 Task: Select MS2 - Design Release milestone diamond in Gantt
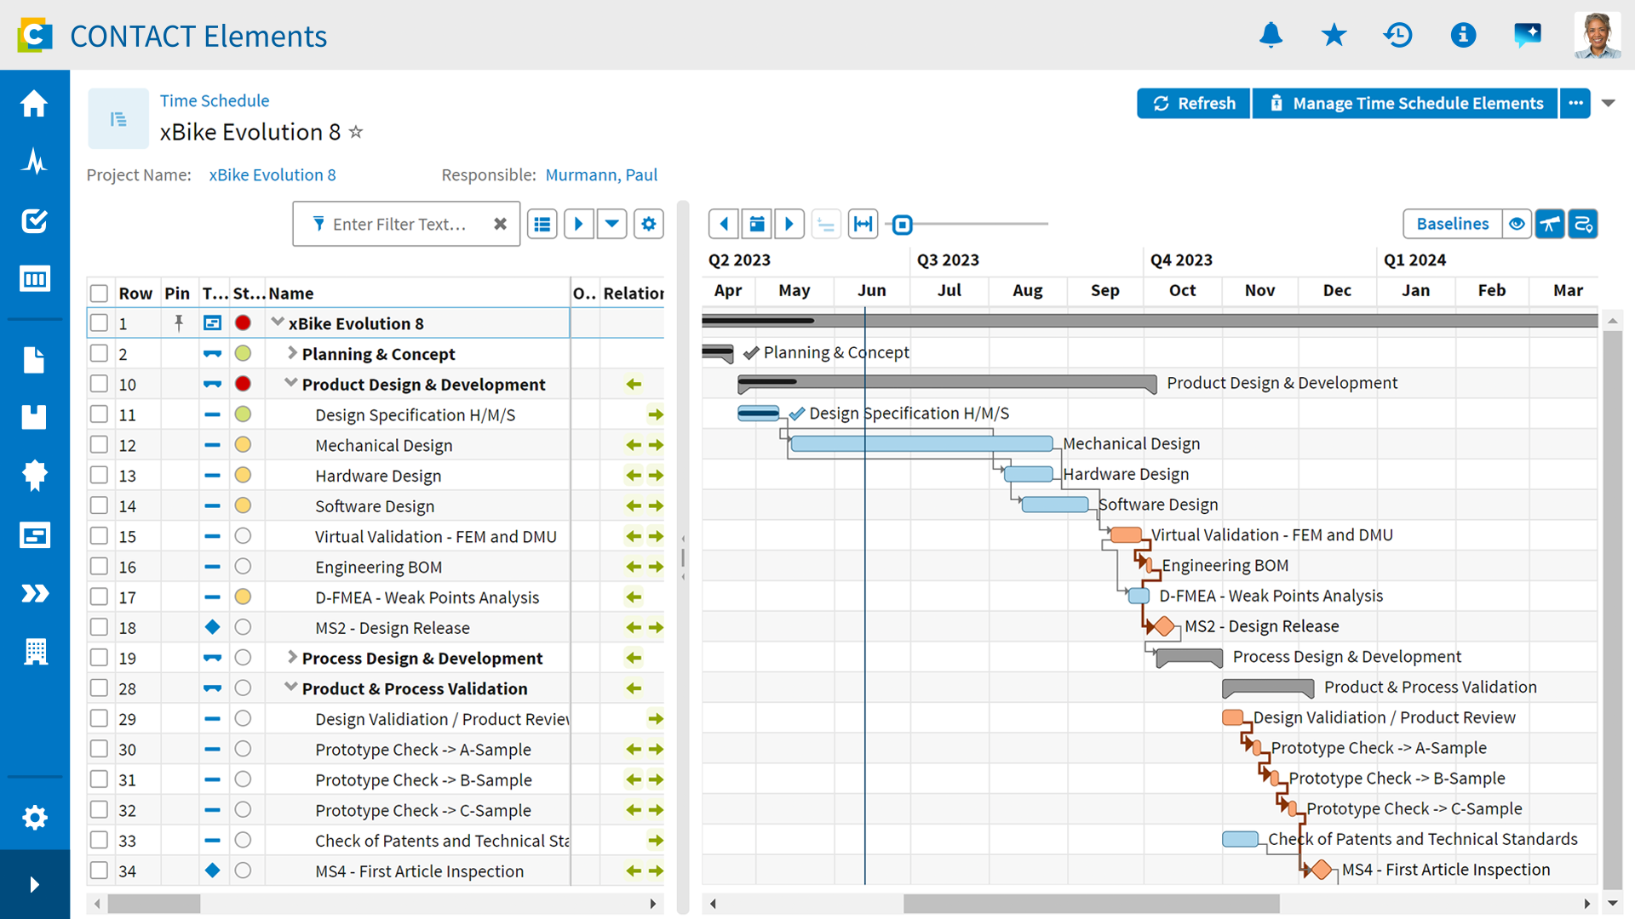pos(1165,626)
